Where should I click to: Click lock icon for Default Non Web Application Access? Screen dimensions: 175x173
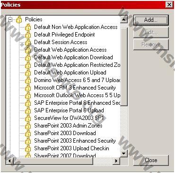pyautogui.click(x=28, y=27)
